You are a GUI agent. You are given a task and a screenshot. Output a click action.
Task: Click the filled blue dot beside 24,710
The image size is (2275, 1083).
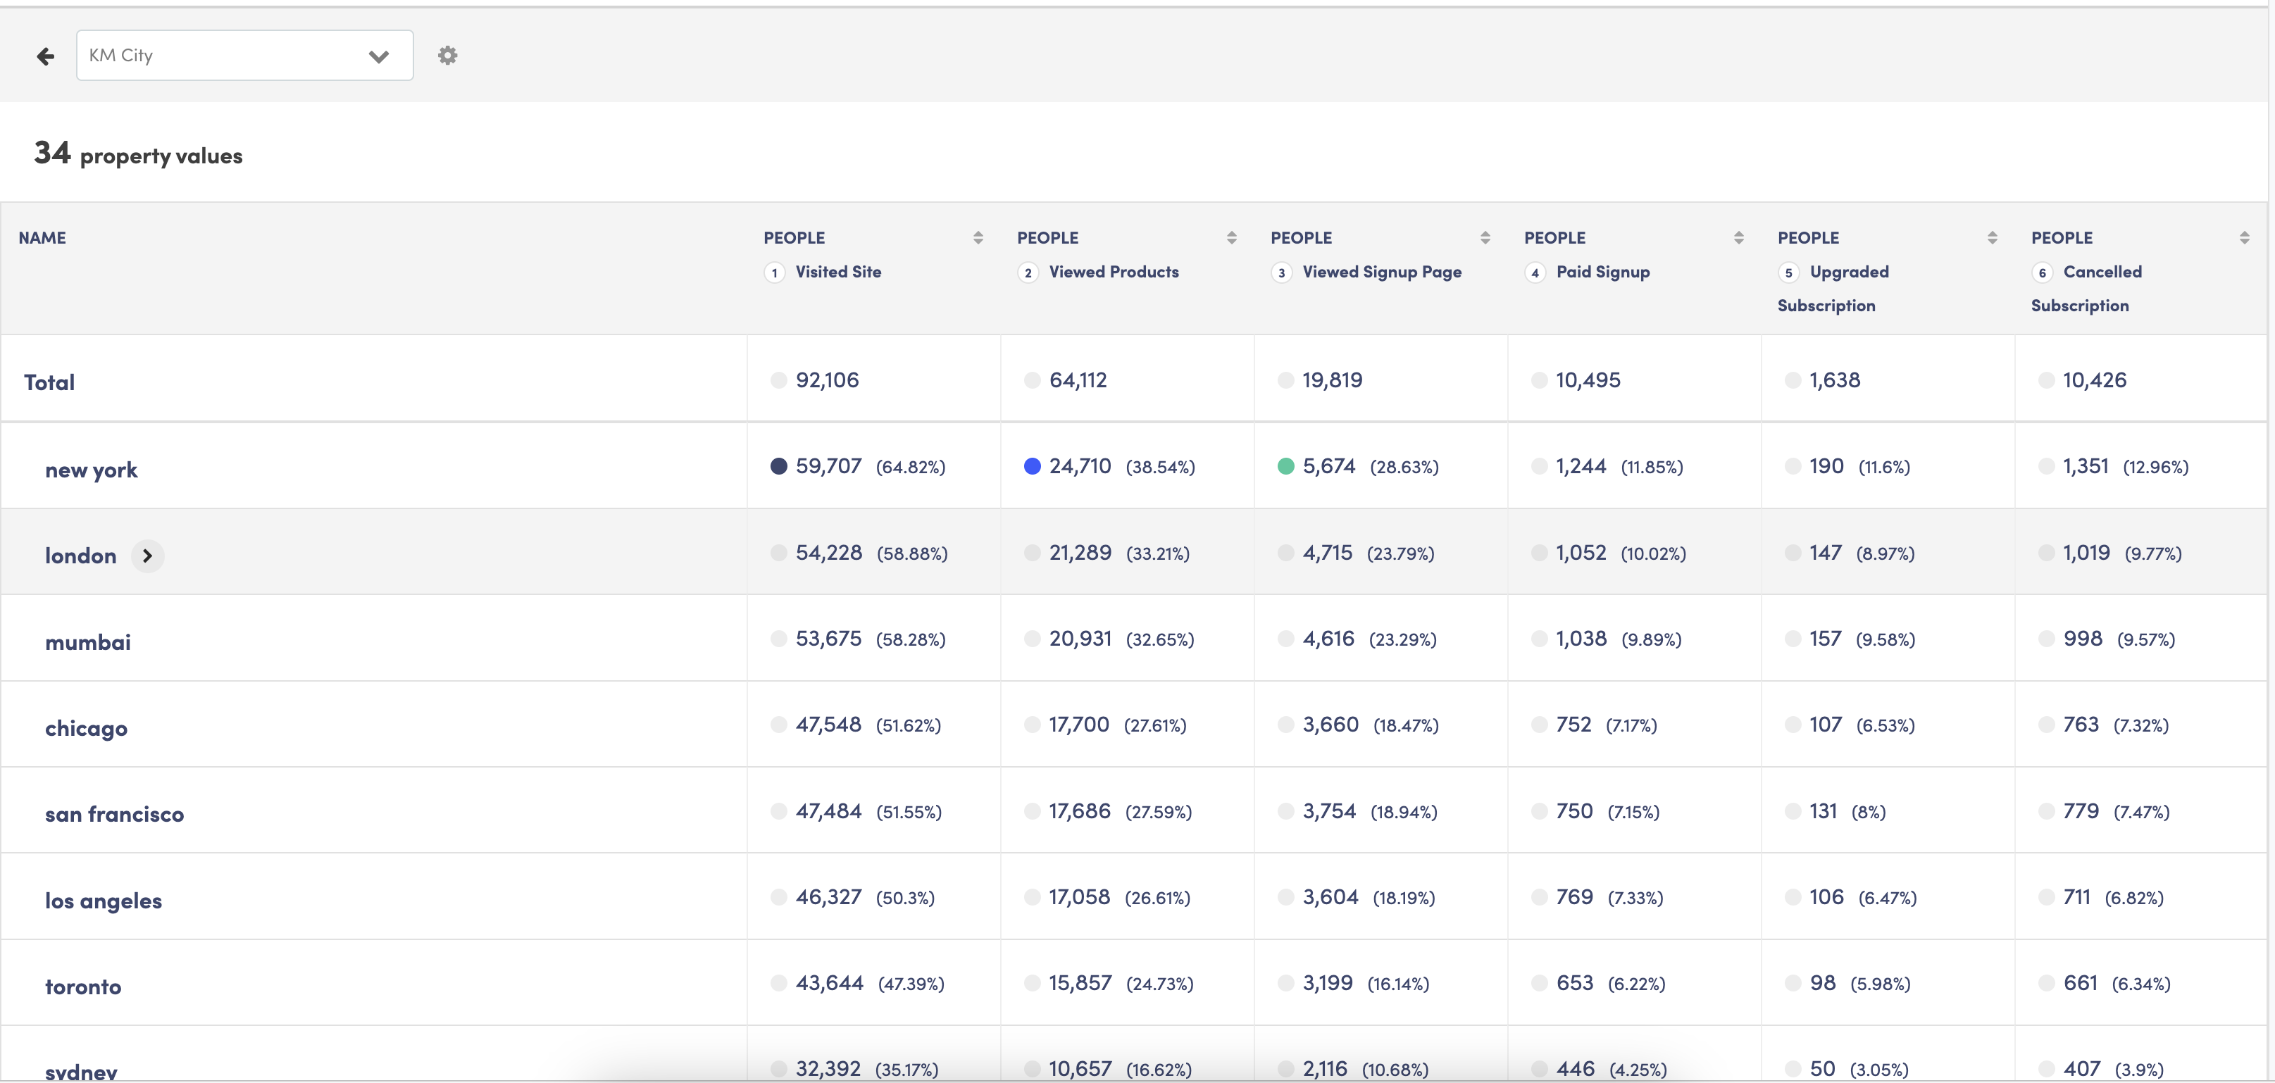1032,466
